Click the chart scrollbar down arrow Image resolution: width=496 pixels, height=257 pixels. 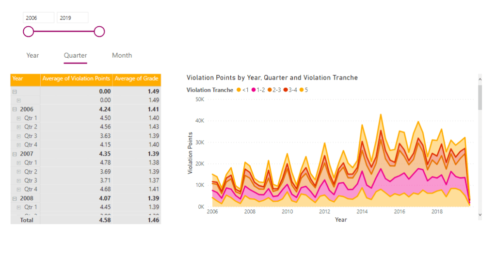[480, 214]
